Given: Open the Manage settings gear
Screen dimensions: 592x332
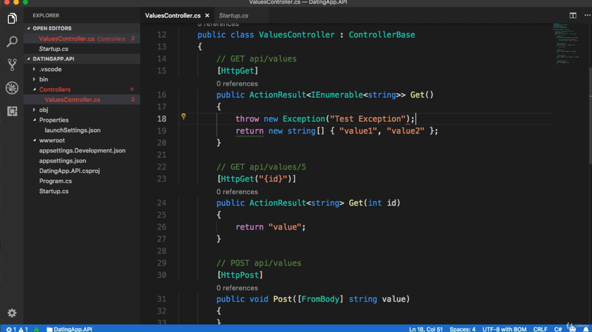Looking at the screenshot, I should coord(12,312).
